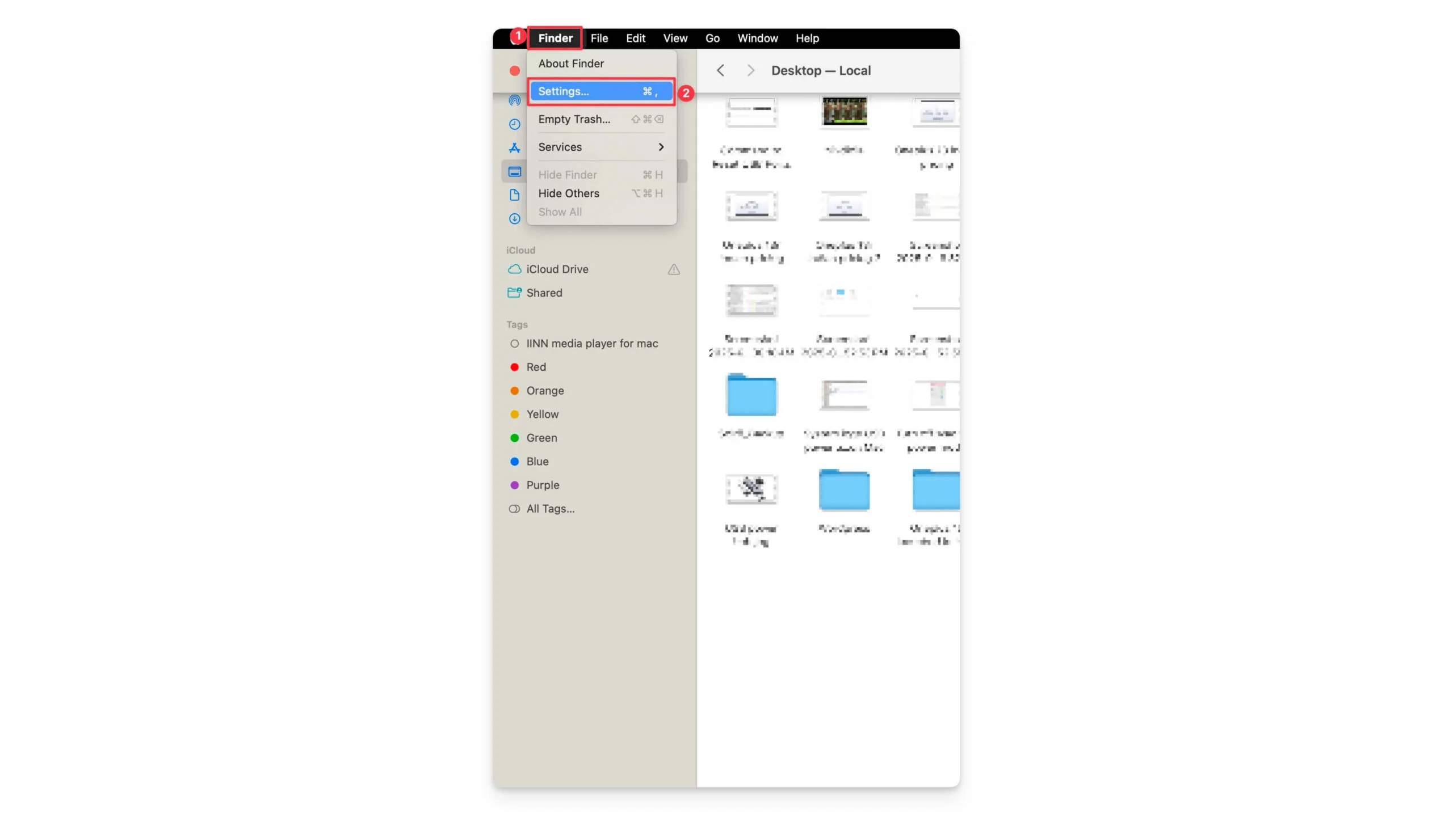Click About Finder menu entry
The image size is (1453, 816).
point(570,64)
